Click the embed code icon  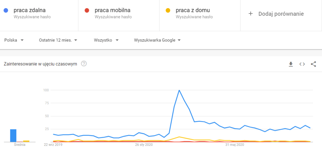tap(302, 64)
